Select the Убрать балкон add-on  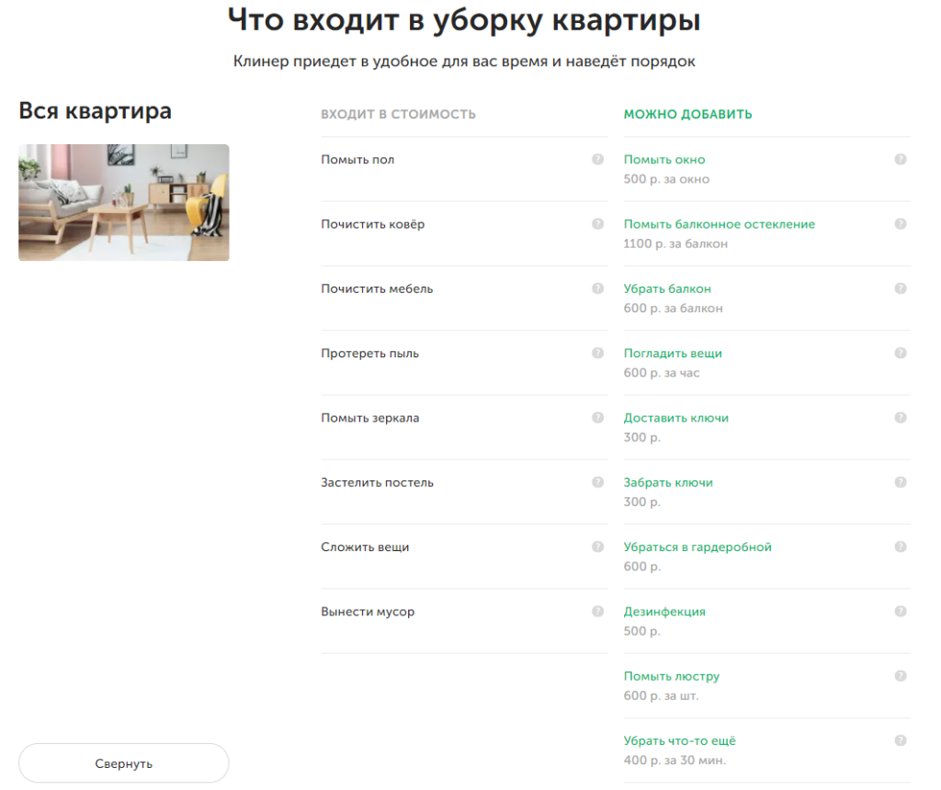coord(667,289)
